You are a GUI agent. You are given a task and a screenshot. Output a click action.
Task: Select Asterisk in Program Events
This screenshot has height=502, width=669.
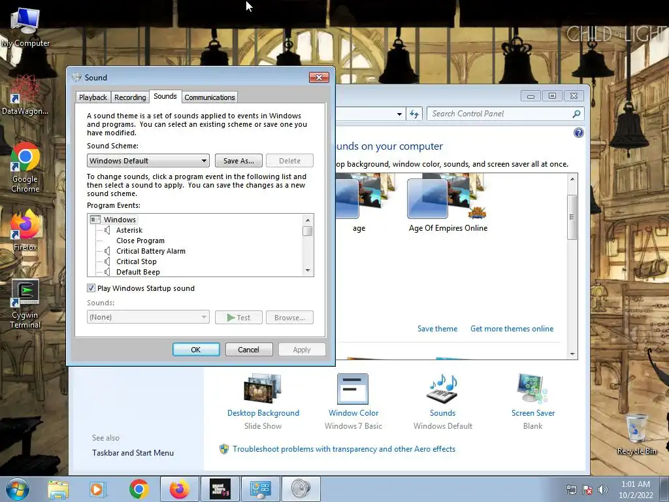(x=129, y=230)
